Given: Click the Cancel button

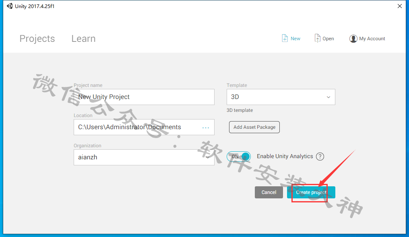Looking at the screenshot, I should (x=269, y=192).
